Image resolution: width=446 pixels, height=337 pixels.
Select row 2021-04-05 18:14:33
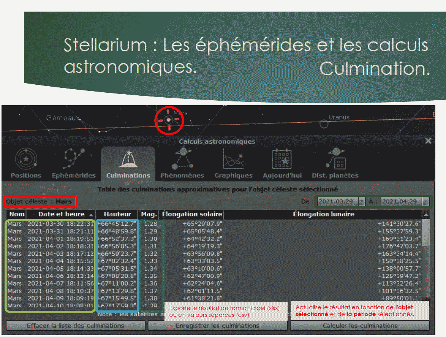pos(214,269)
